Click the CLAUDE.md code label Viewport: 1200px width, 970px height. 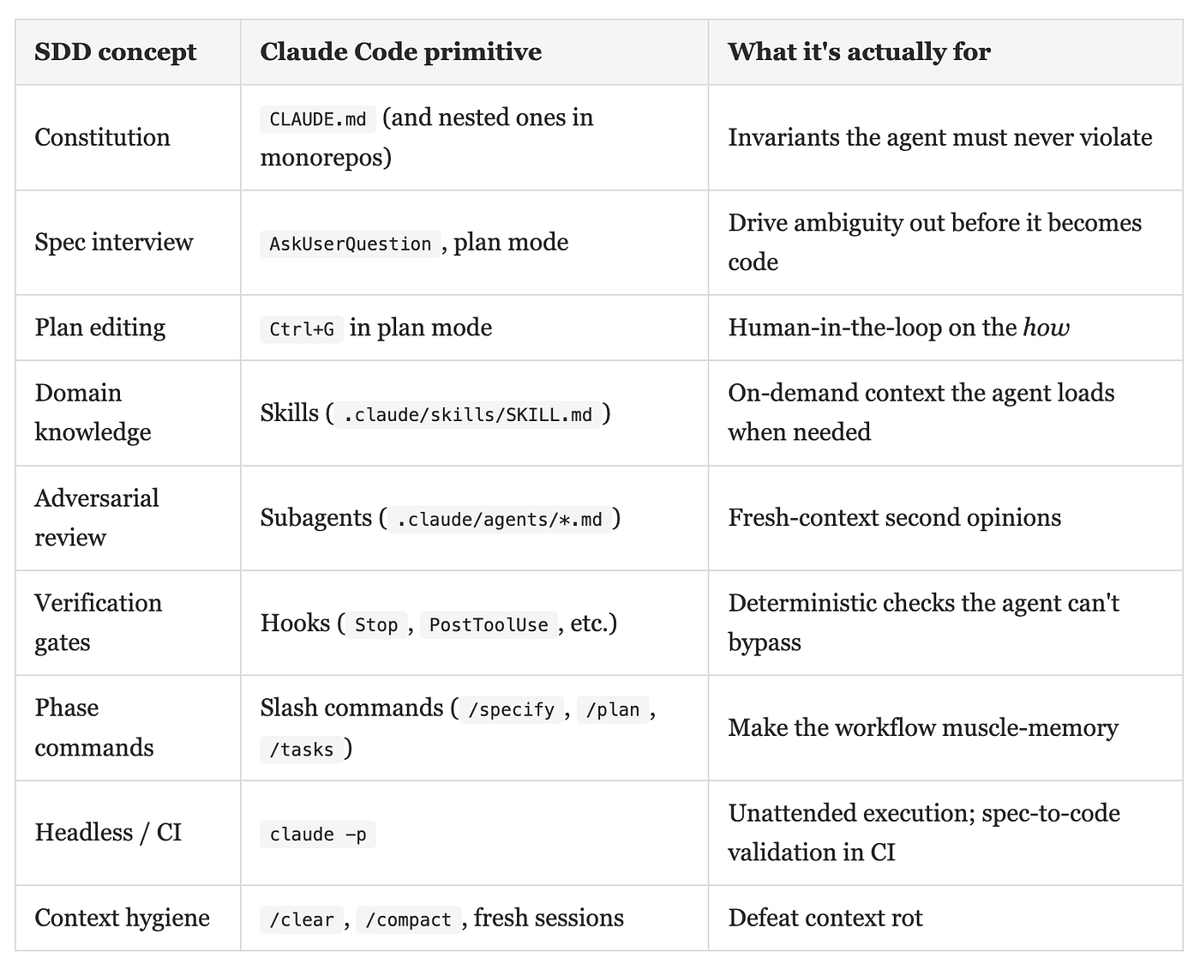(318, 118)
